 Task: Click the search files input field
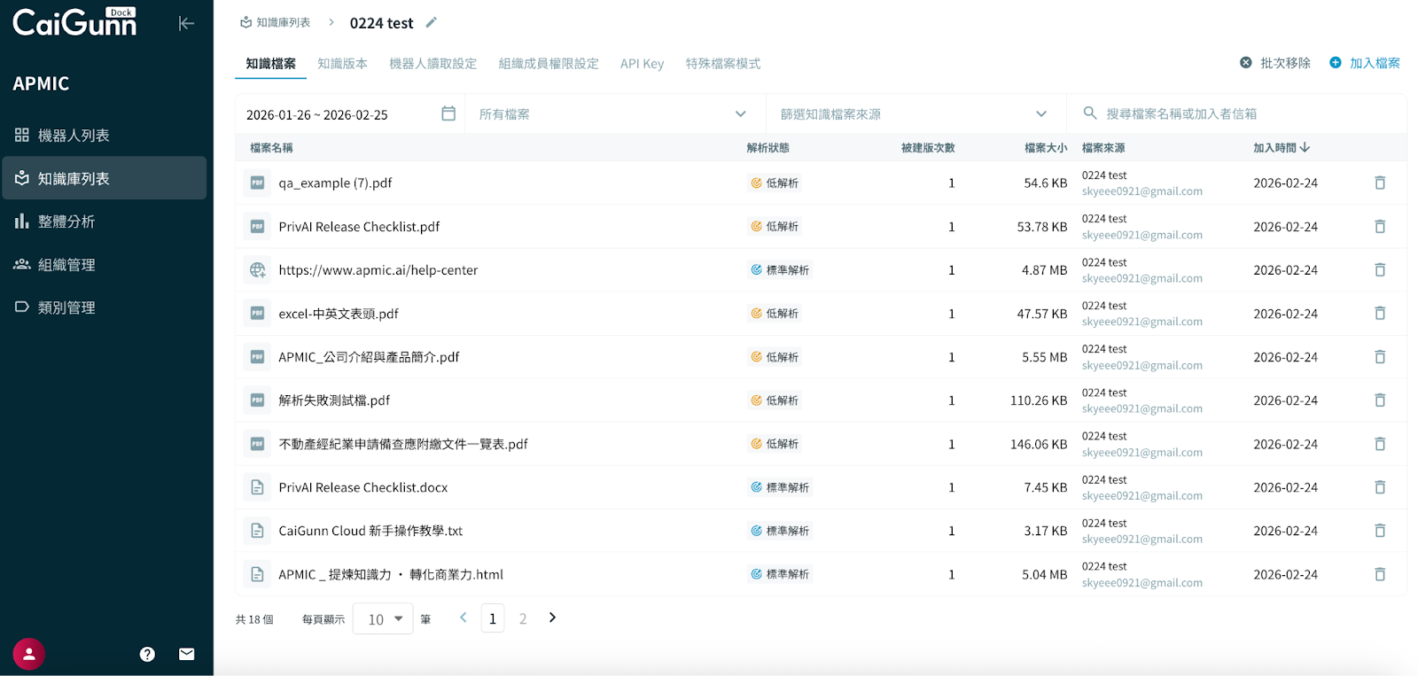tap(1241, 113)
